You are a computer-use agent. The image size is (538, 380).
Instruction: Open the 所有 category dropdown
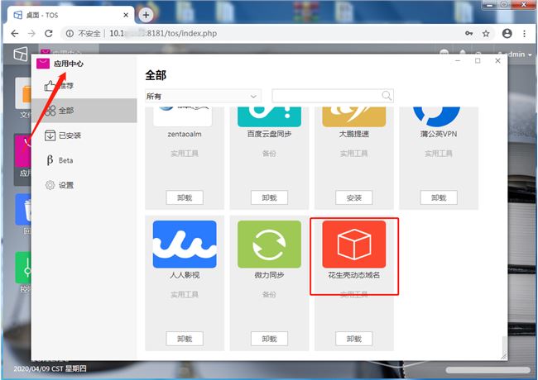pyautogui.click(x=203, y=96)
